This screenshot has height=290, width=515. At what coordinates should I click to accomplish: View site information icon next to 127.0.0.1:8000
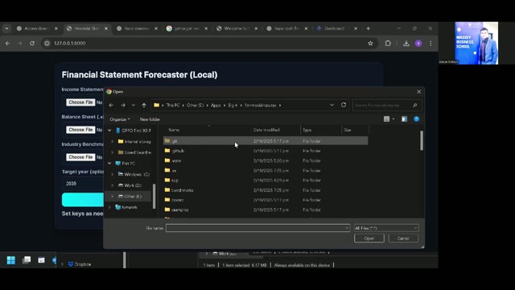coord(47,43)
